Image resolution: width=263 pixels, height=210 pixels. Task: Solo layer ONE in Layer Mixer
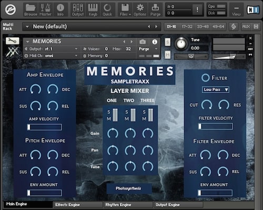tap(109, 112)
